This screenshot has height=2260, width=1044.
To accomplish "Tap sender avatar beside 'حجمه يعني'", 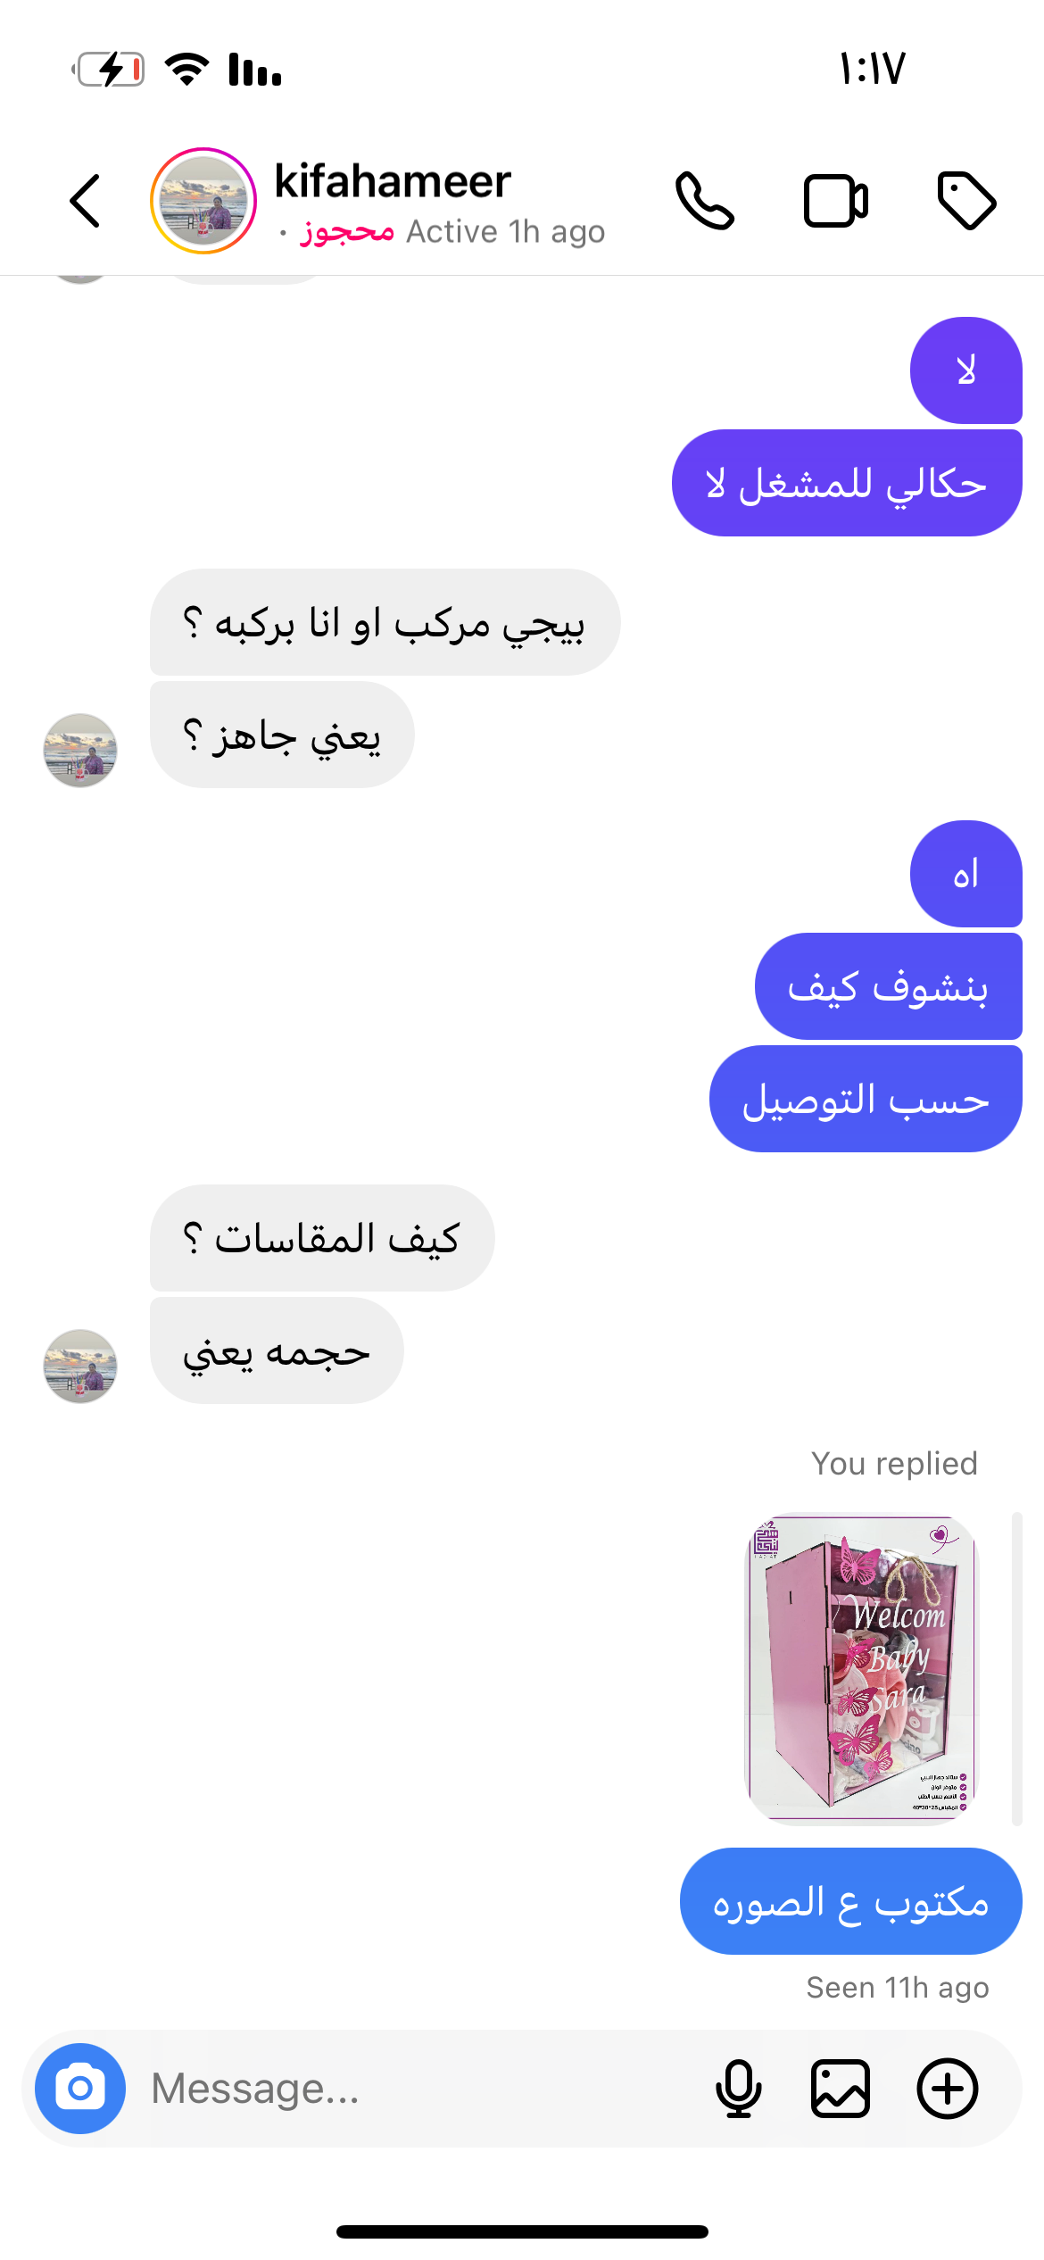I will click(x=80, y=1366).
